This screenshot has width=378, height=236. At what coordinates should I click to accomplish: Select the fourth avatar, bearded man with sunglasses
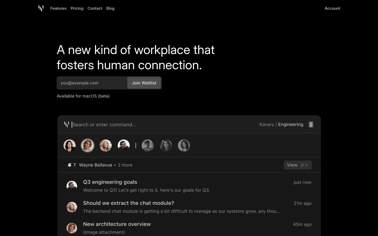pos(124,146)
